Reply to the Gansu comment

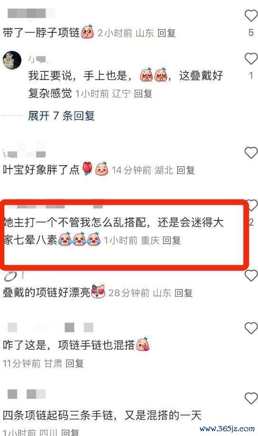point(75,363)
